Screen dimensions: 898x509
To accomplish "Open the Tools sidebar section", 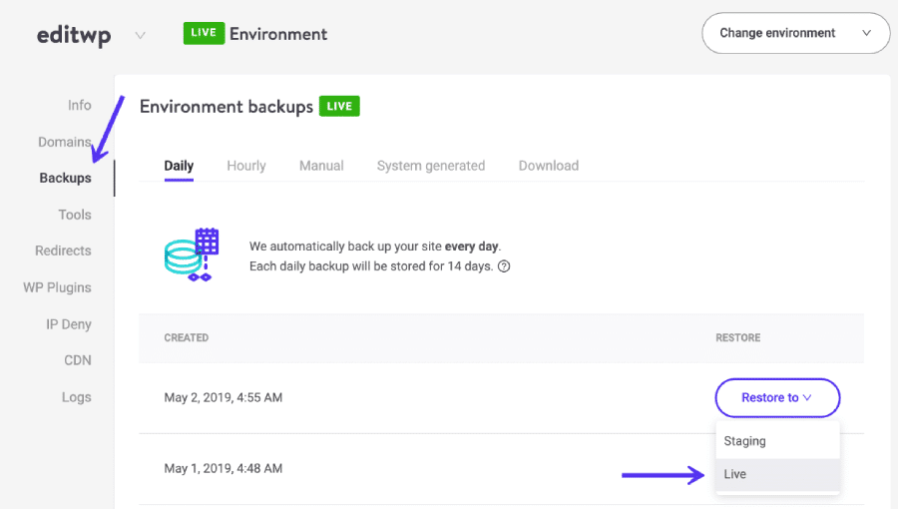I will pyautogui.click(x=75, y=215).
